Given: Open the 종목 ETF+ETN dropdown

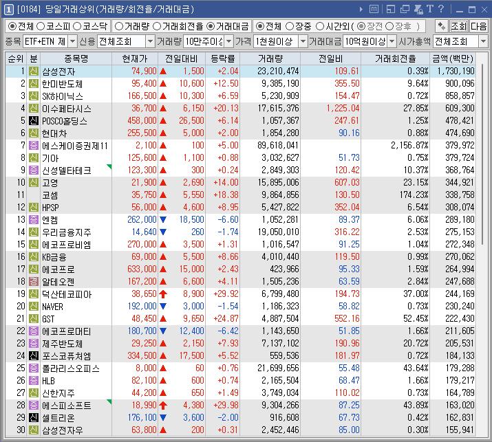Looking at the screenshot, I should pyautogui.click(x=72, y=41).
